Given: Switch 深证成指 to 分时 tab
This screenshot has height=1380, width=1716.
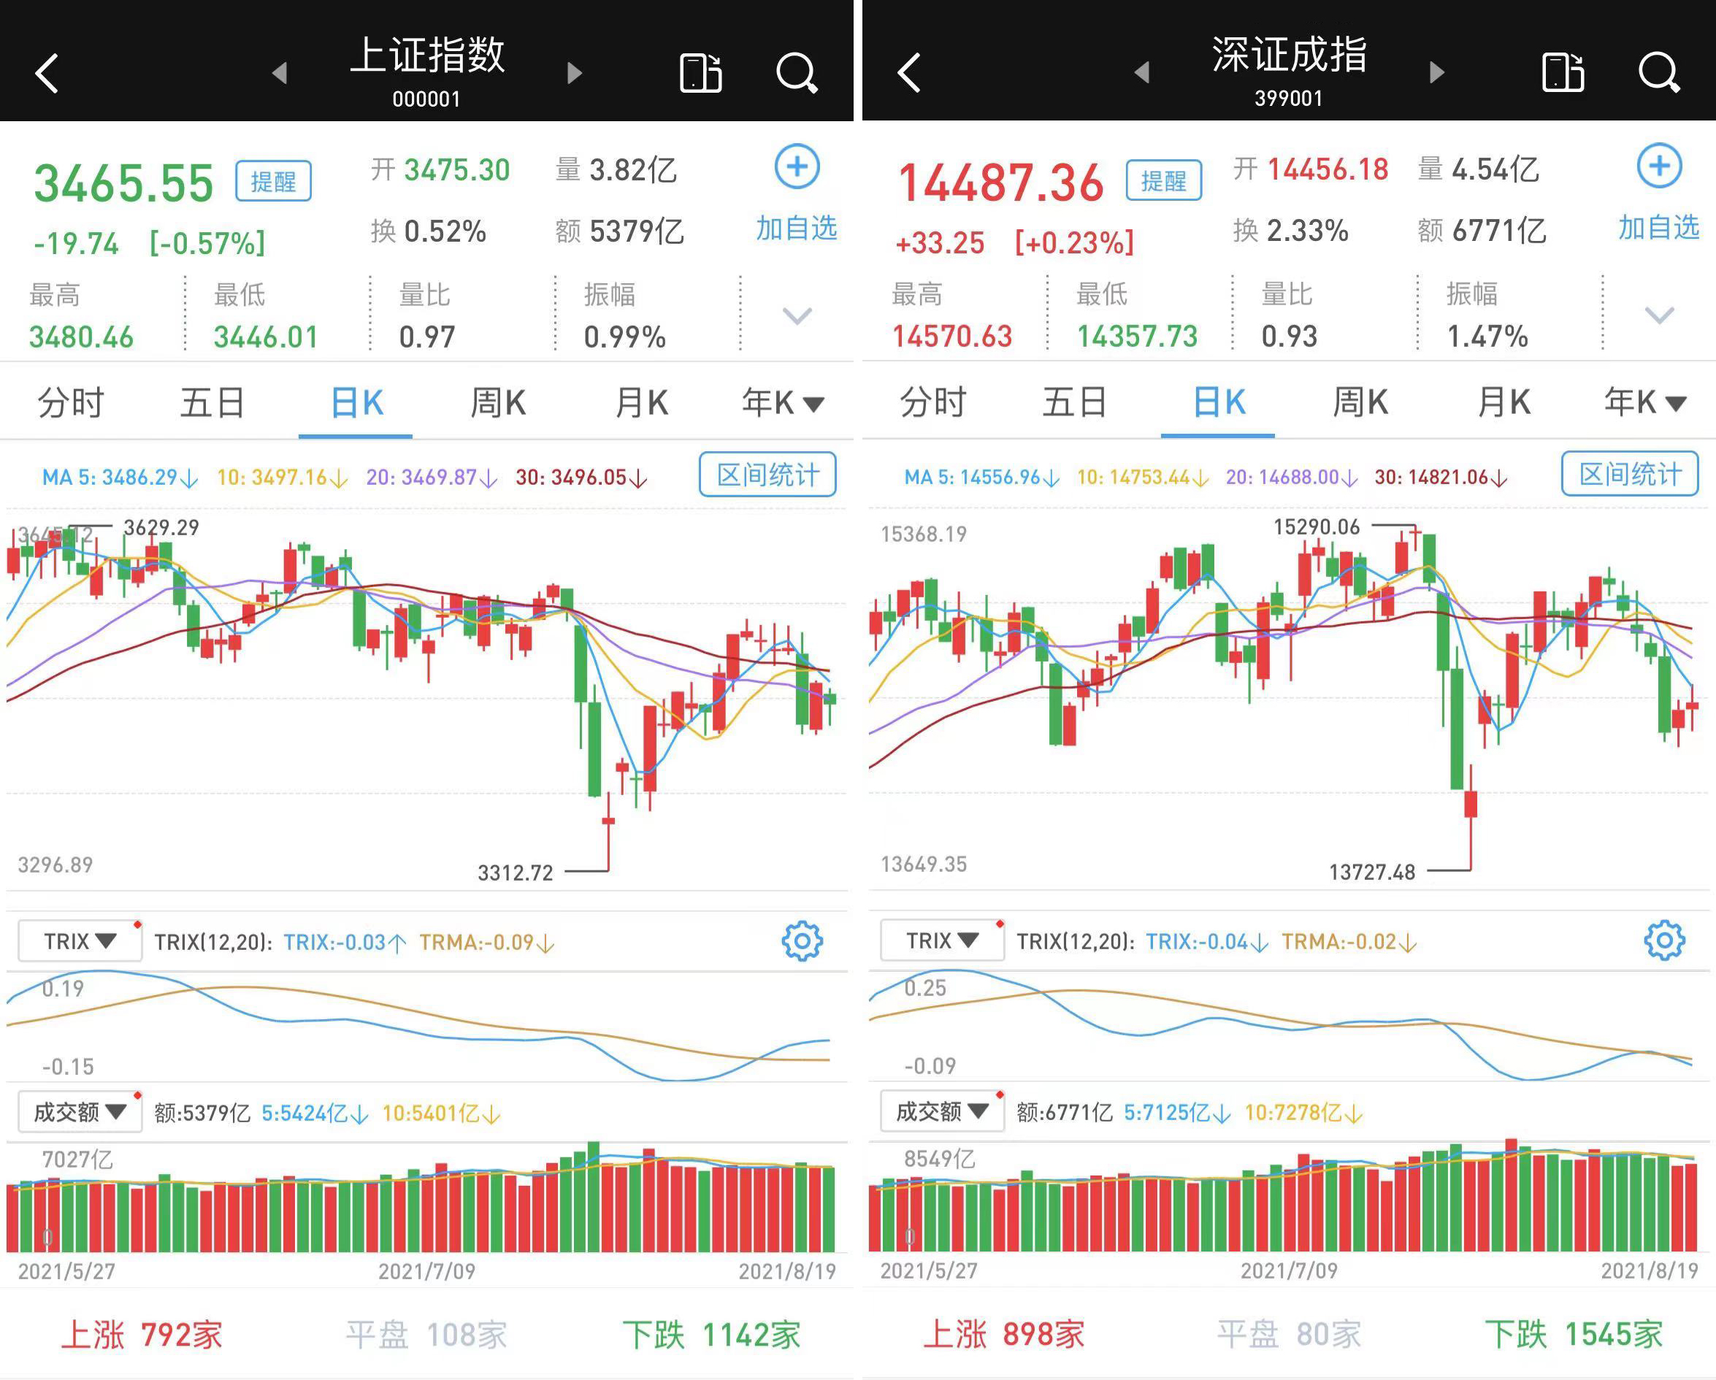Looking at the screenshot, I should click(932, 402).
